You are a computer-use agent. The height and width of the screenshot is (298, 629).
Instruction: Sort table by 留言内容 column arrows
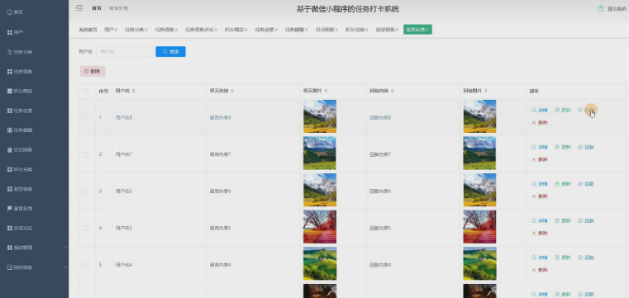(x=232, y=91)
